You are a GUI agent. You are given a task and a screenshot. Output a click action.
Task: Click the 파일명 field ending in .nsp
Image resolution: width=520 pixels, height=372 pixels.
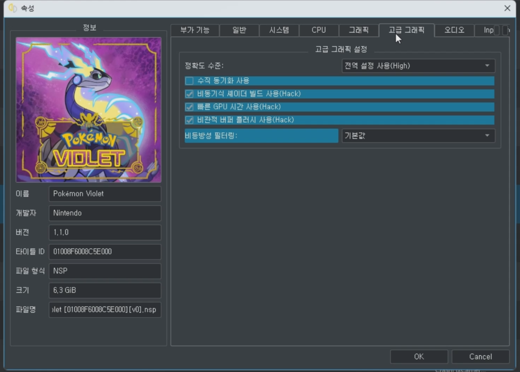105,310
